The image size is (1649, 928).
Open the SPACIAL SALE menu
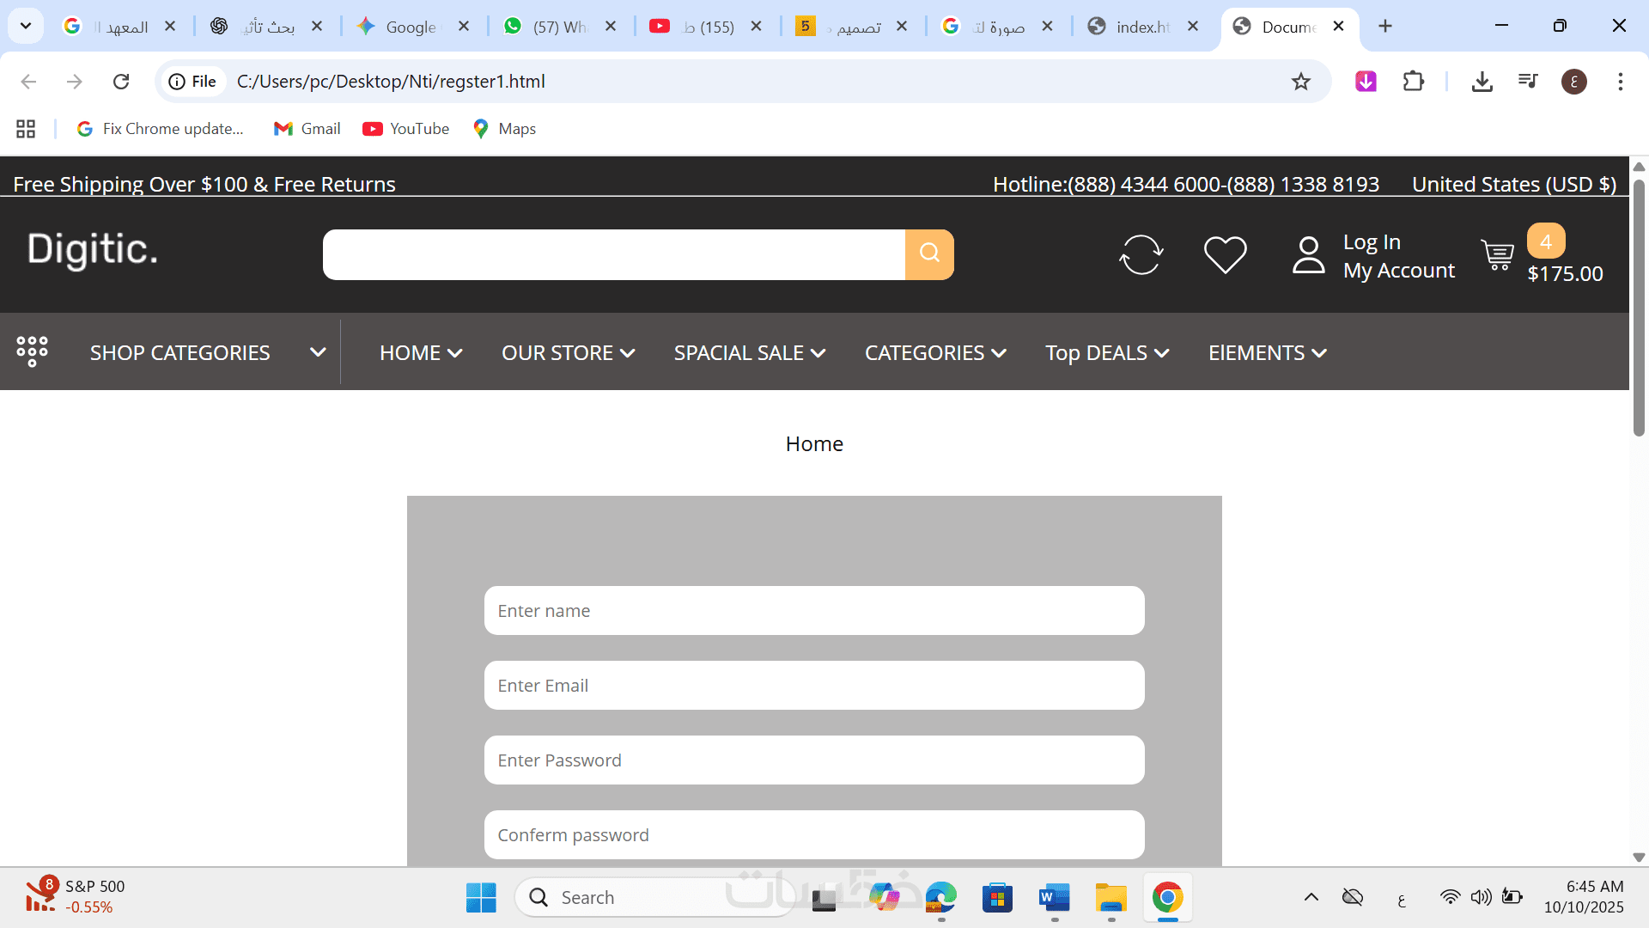point(749,353)
